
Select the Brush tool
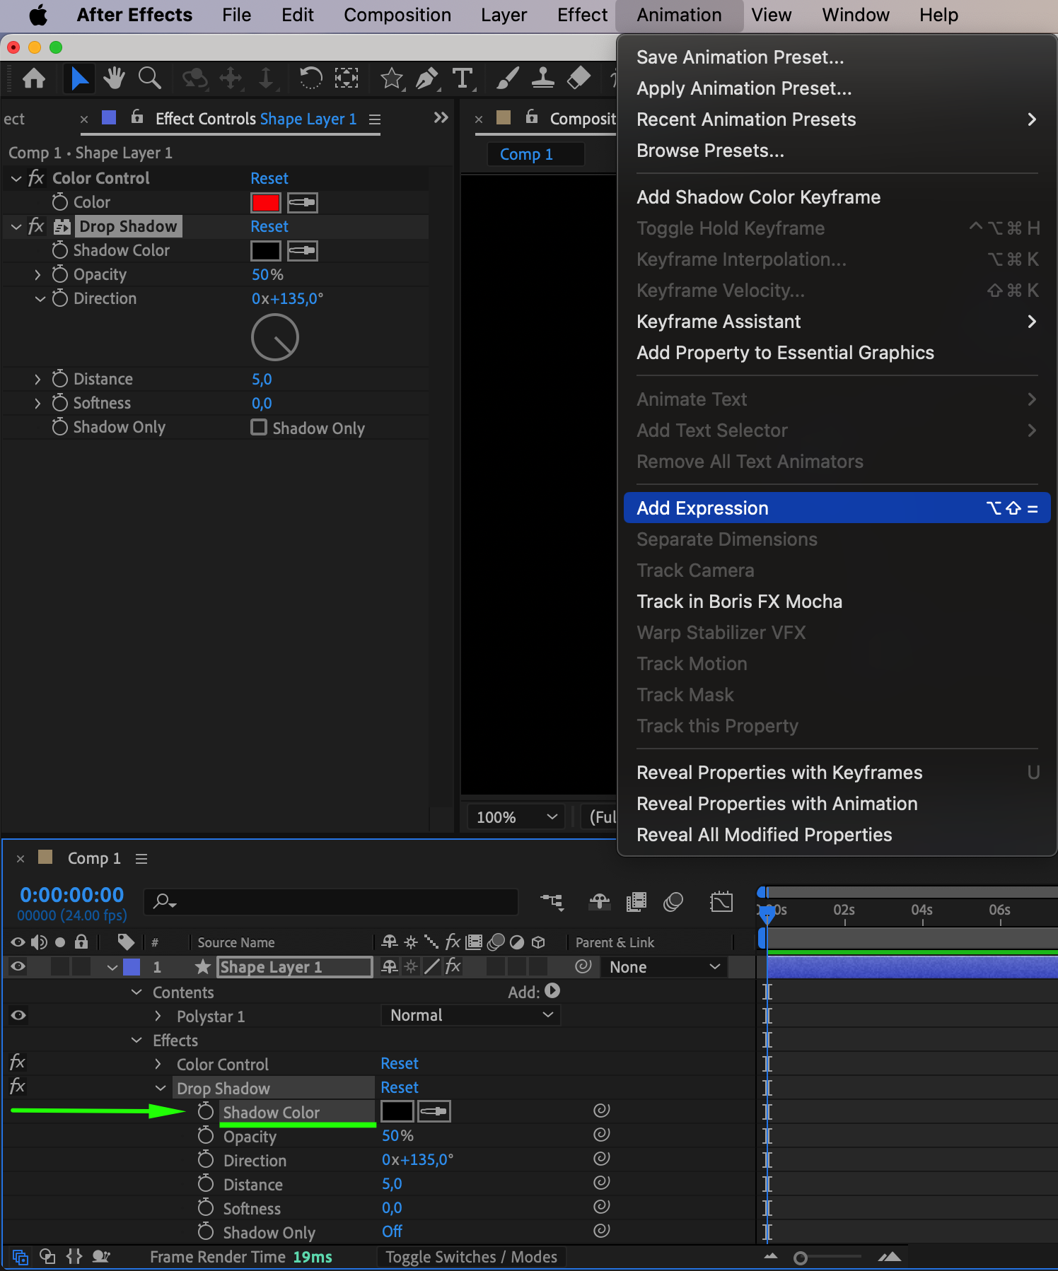pyautogui.click(x=507, y=78)
